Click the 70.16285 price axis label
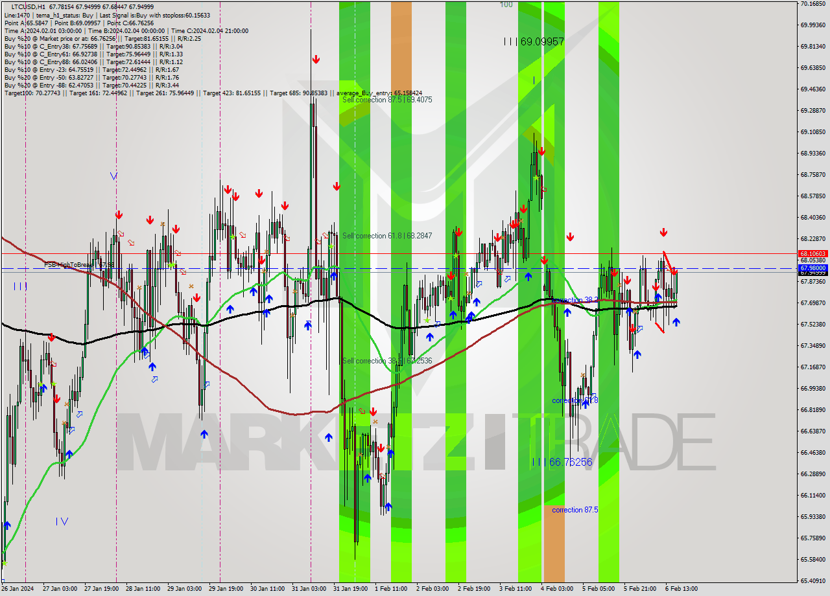Viewport: 830px width, 596px height. pyautogui.click(x=813, y=3)
